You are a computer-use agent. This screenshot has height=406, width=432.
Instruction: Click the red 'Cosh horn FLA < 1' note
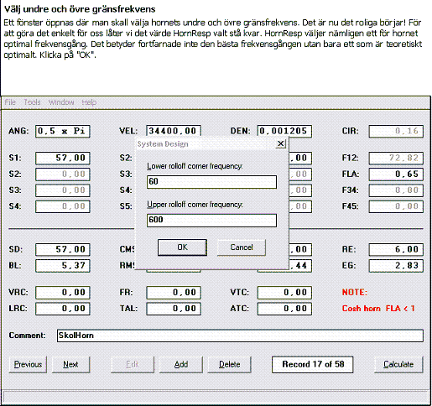[x=378, y=309]
